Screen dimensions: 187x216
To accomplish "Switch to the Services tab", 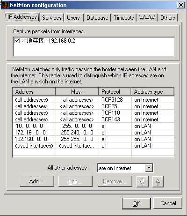I will (52, 18).
